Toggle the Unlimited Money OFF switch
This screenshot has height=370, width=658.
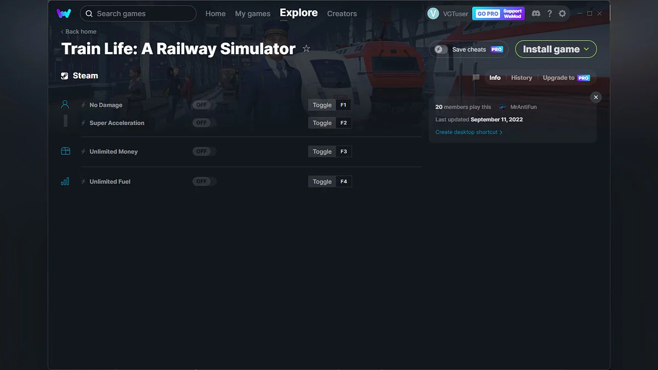(204, 151)
